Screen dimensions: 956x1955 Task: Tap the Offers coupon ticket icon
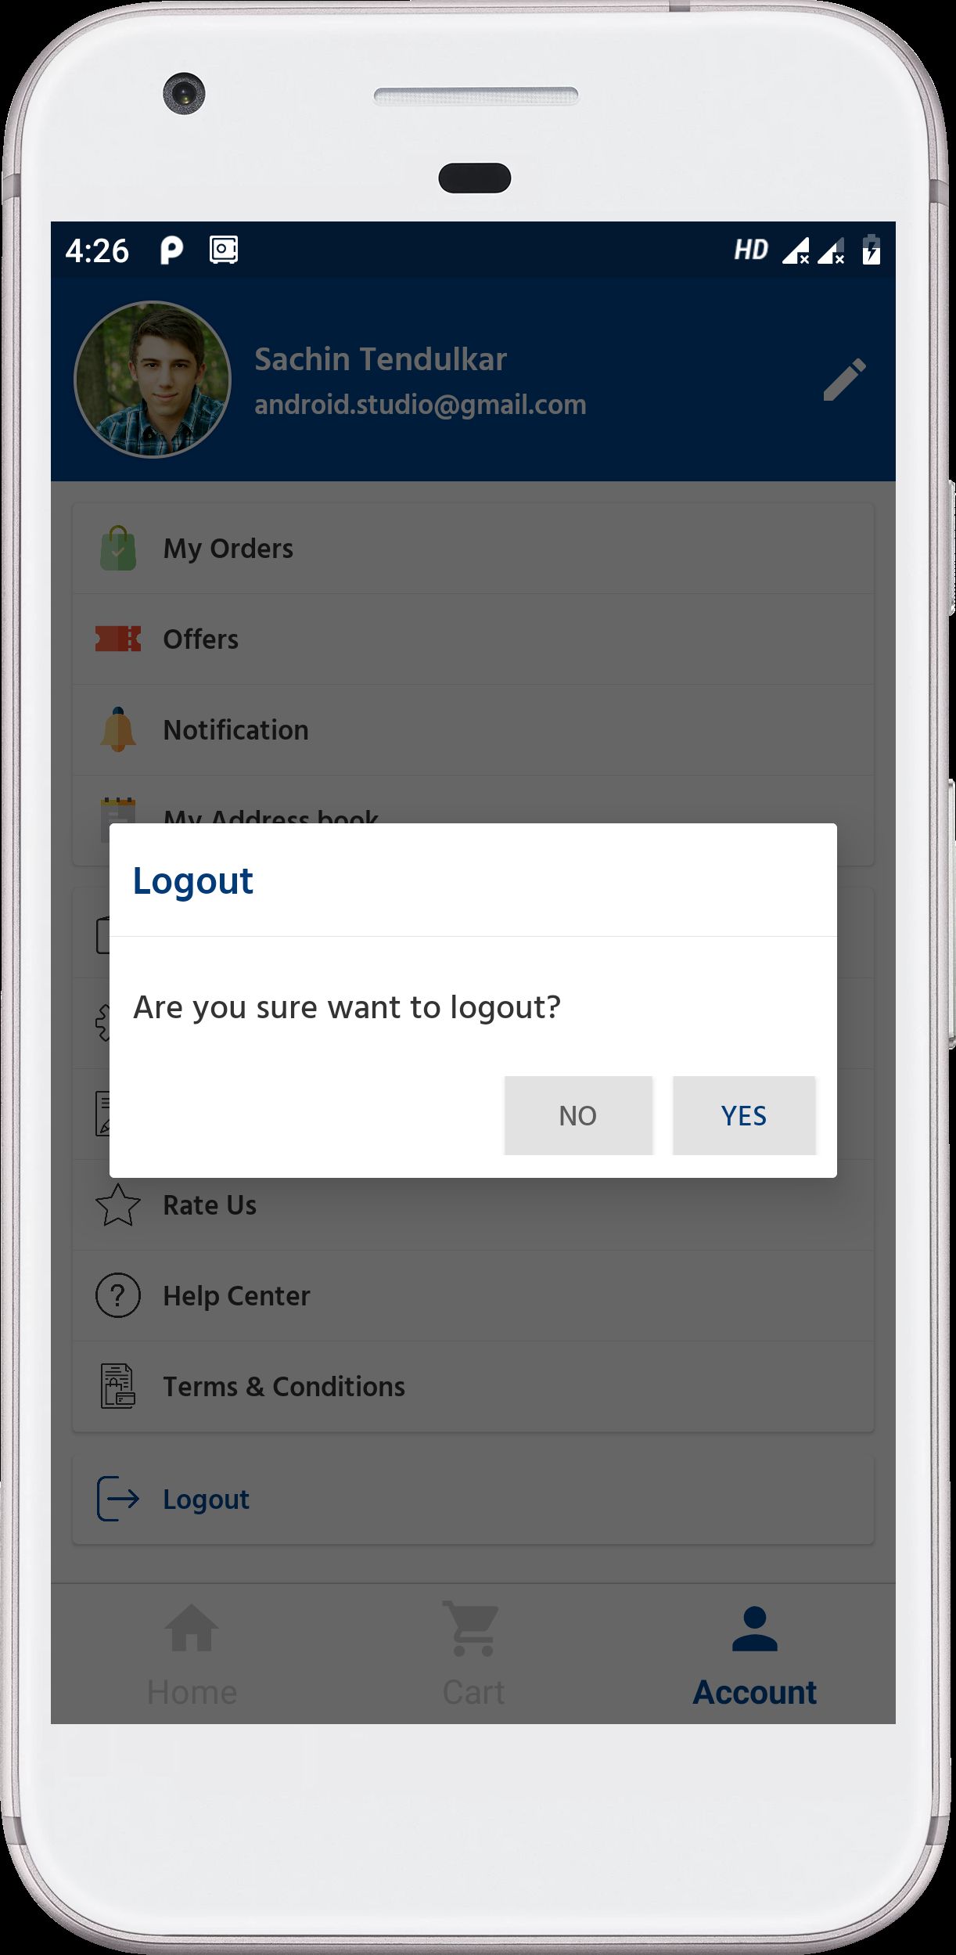point(118,639)
